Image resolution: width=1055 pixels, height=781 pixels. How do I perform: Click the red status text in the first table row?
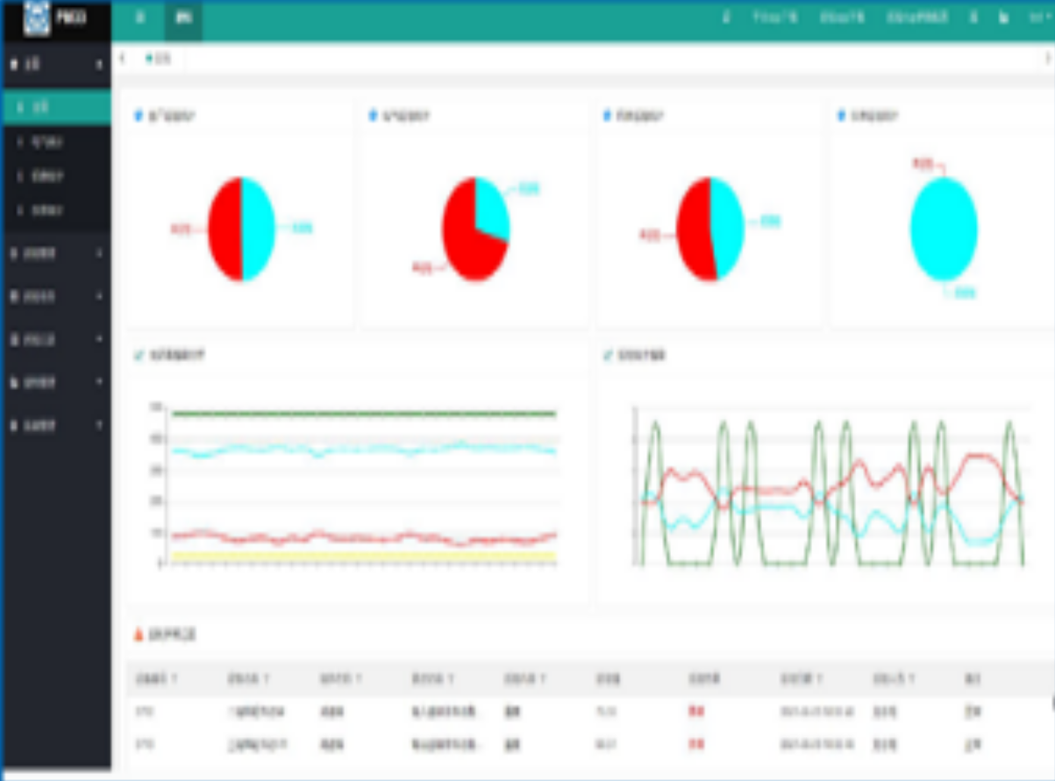tap(696, 712)
